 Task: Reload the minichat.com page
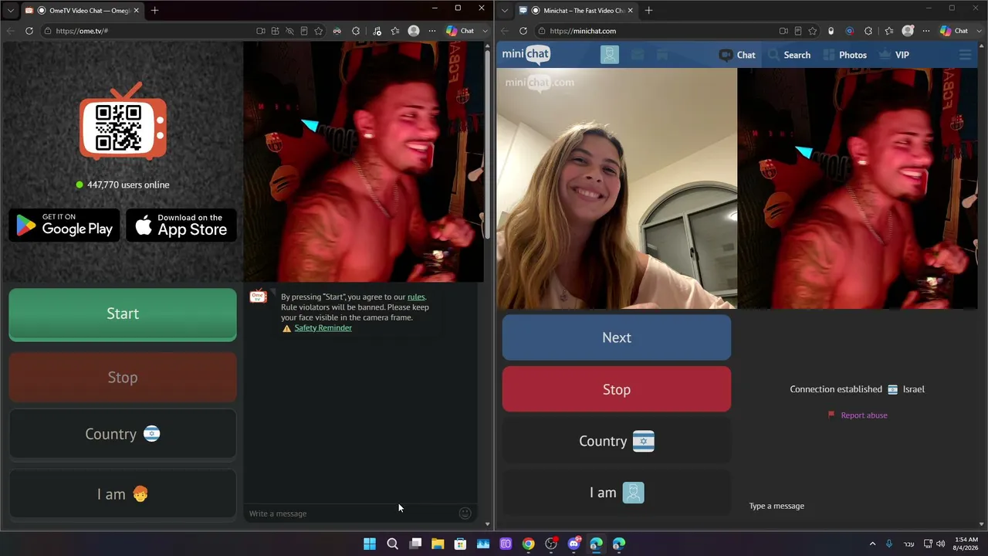tap(523, 31)
